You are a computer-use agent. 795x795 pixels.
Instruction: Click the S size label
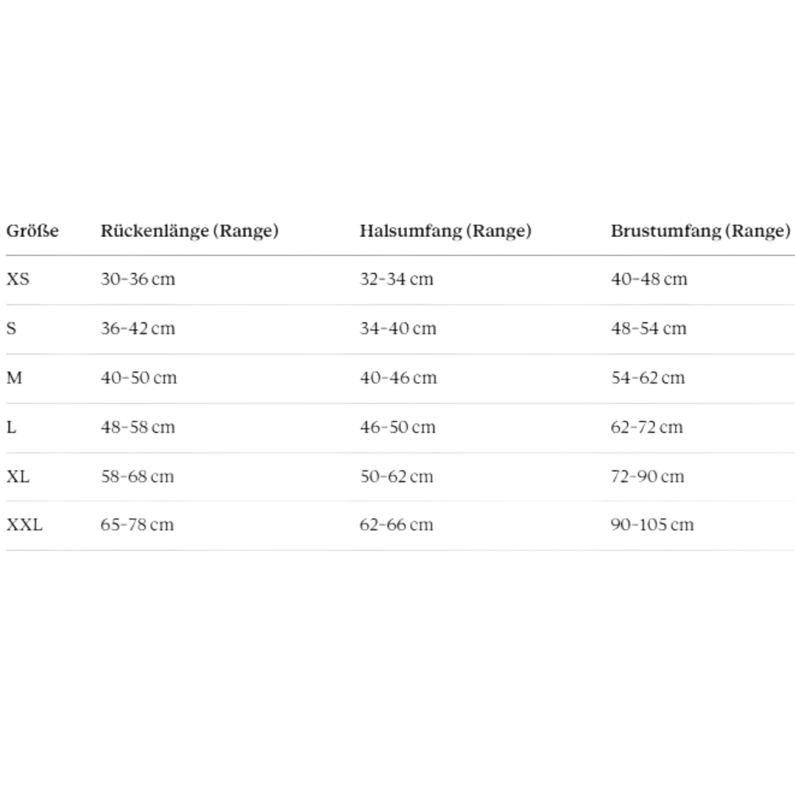(11, 328)
